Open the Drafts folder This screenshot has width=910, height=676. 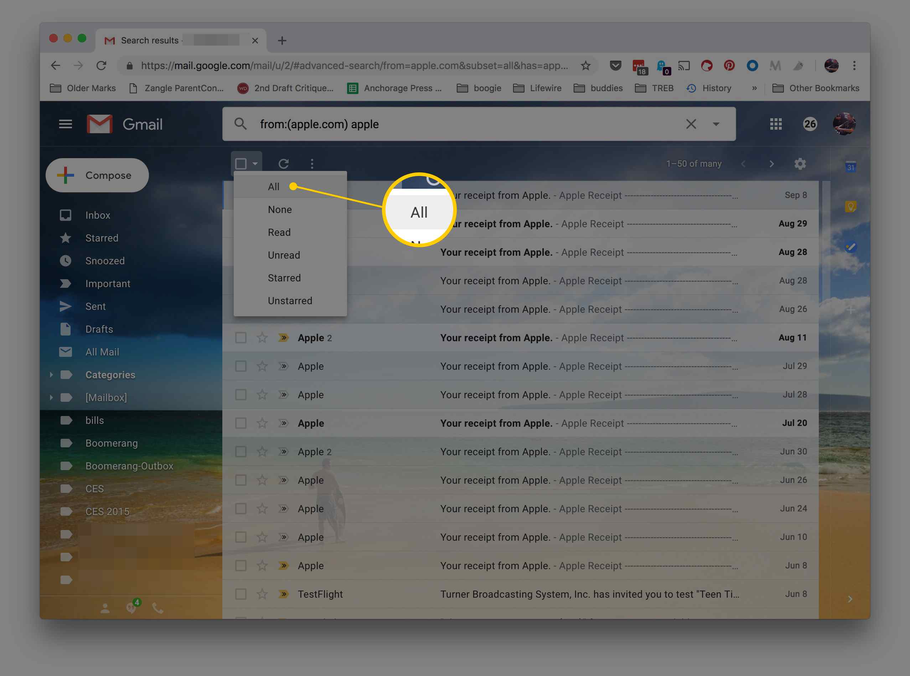tap(99, 329)
